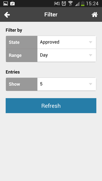The image size is (102, 181).
Task: Tap the gallery image status bar icon
Action: 6,4
